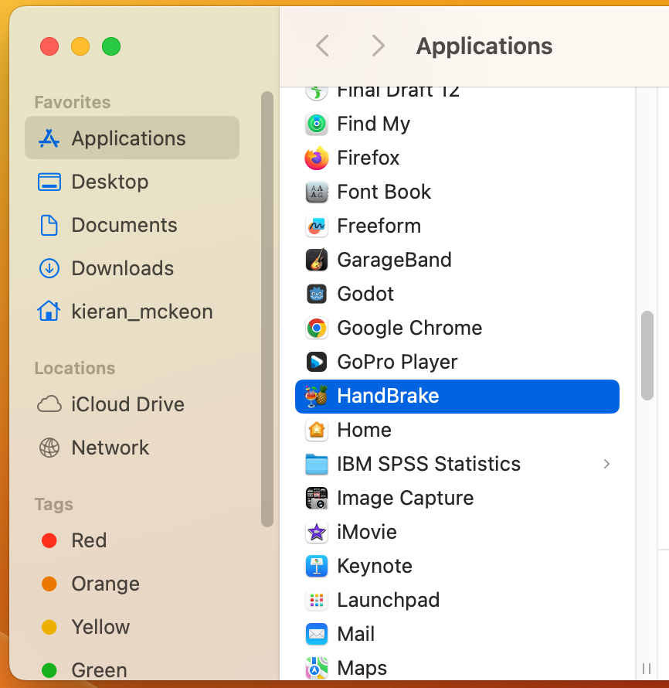Click the column resize handle at bottom
The image size is (669, 688).
coord(646,669)
